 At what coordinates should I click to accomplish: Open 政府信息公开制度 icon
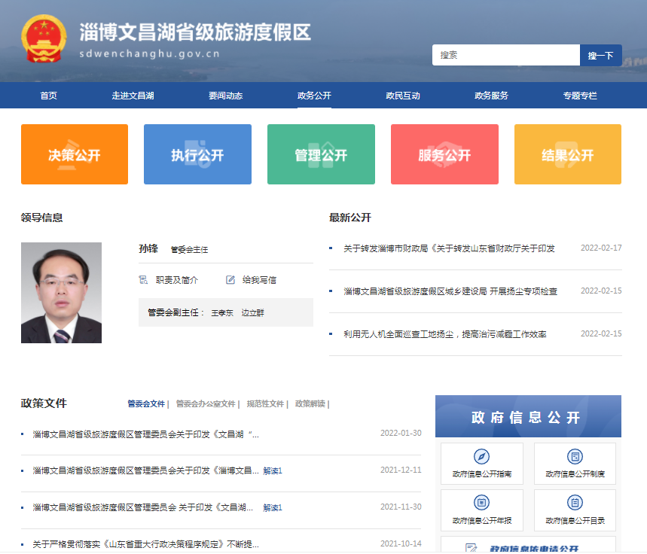click(575, 457)
